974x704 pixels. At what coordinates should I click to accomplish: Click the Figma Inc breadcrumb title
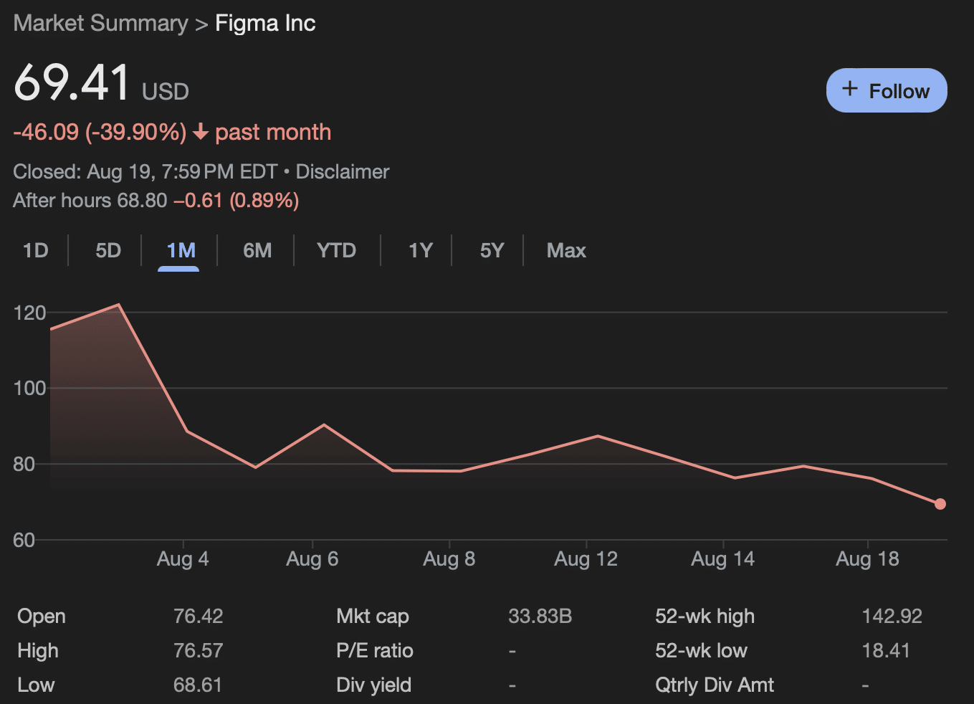click(264, 22)
